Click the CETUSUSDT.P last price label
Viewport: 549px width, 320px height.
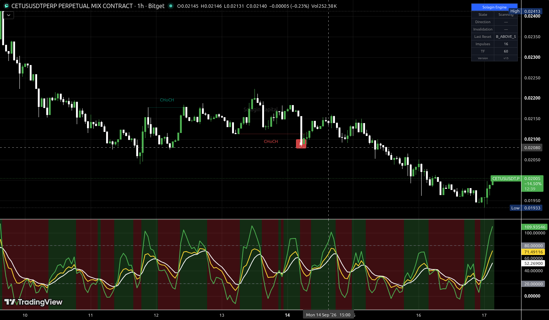tap(506, 179)
